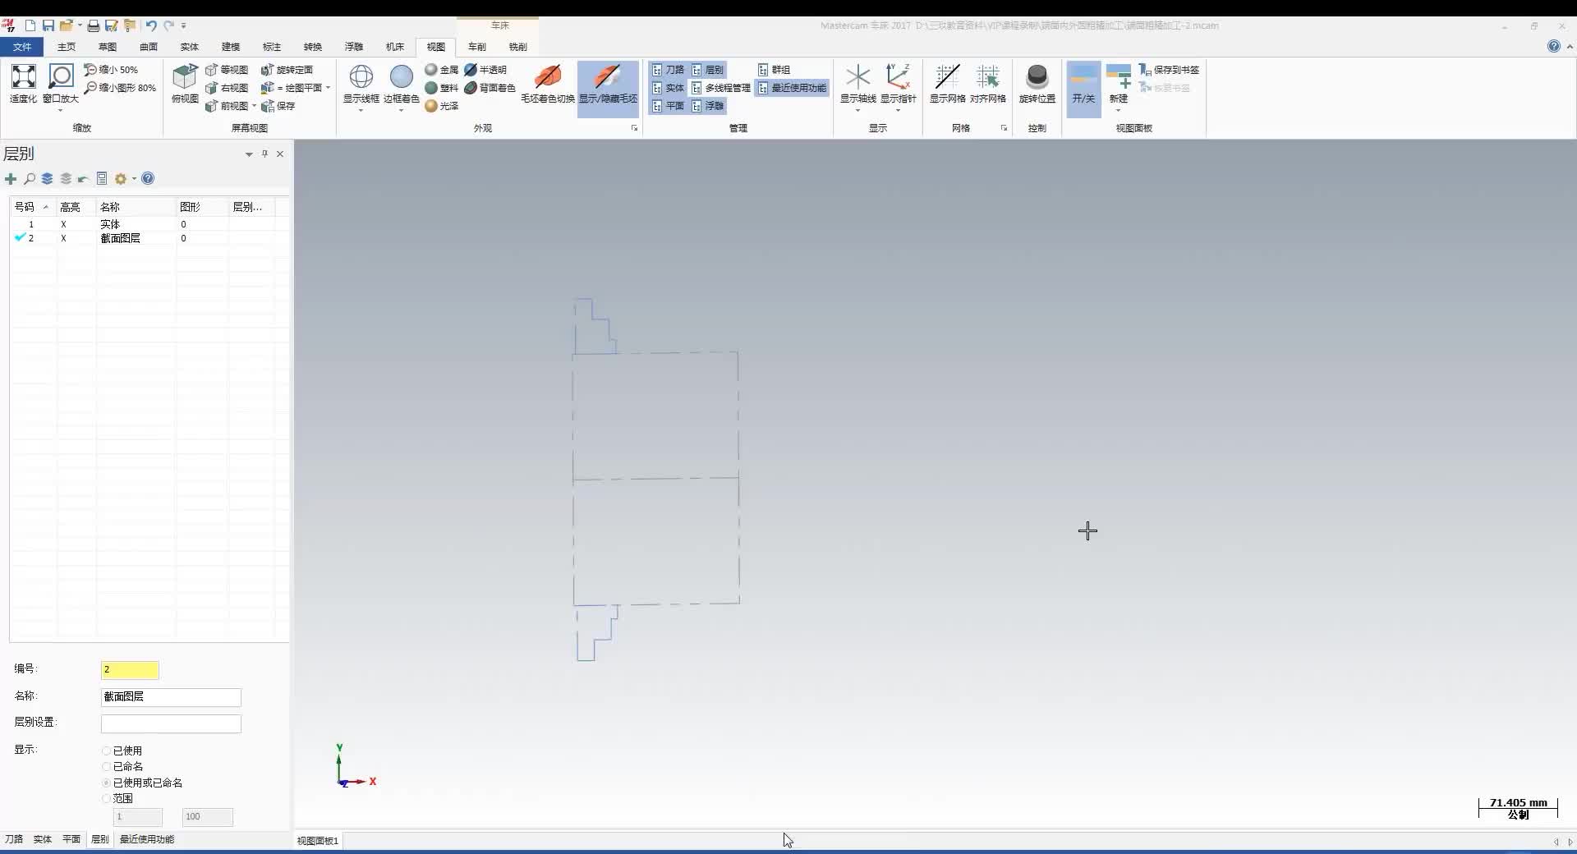
Task: Switch to 俯视图 top view
Action: click(185, 83)
